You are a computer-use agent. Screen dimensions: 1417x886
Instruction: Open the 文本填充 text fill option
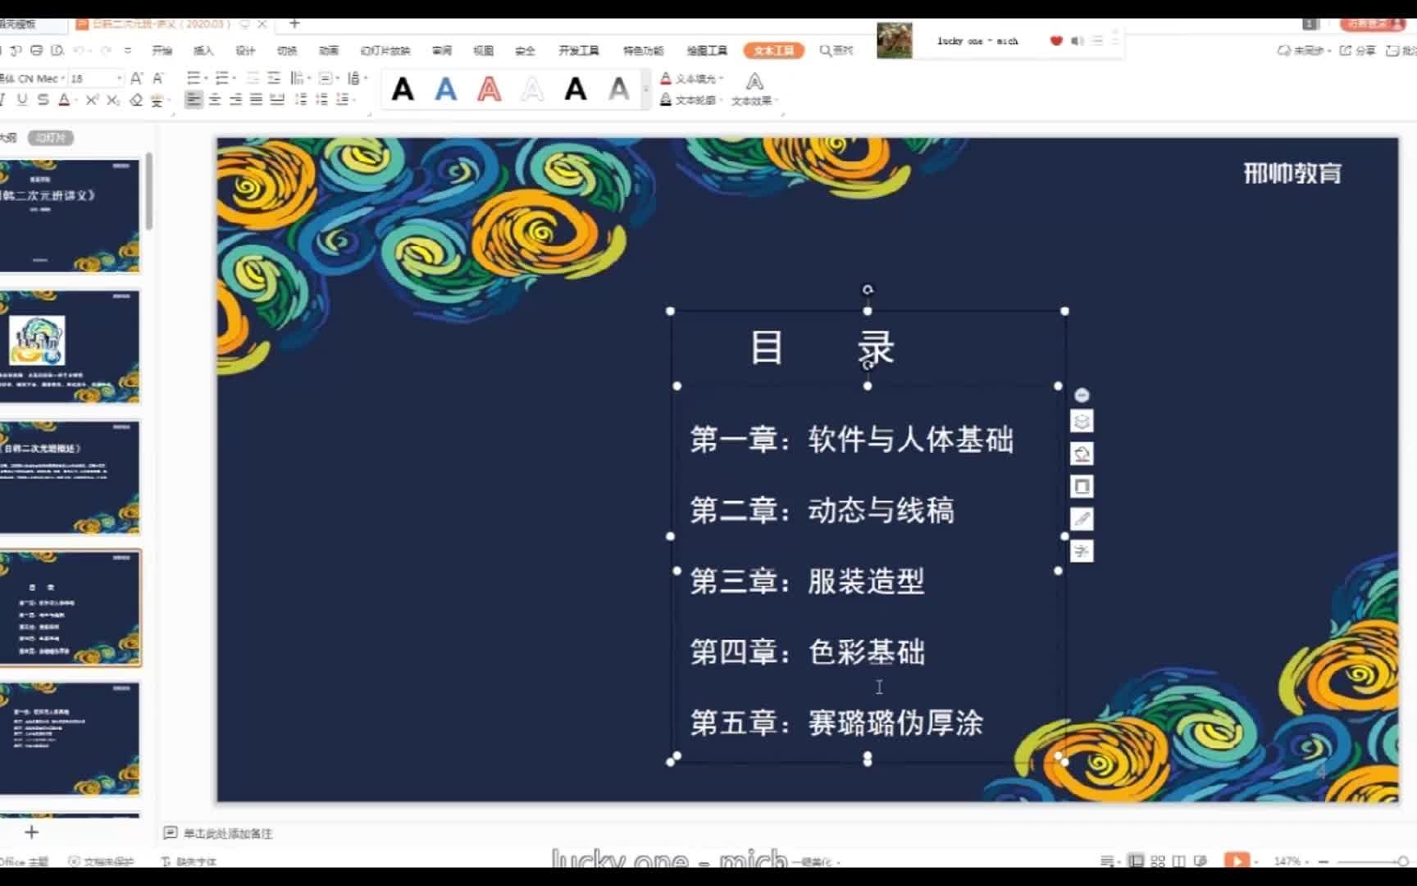tap(692, 79)
